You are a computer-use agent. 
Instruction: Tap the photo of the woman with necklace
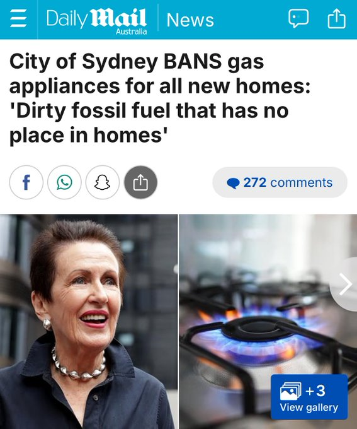point(89,322)
